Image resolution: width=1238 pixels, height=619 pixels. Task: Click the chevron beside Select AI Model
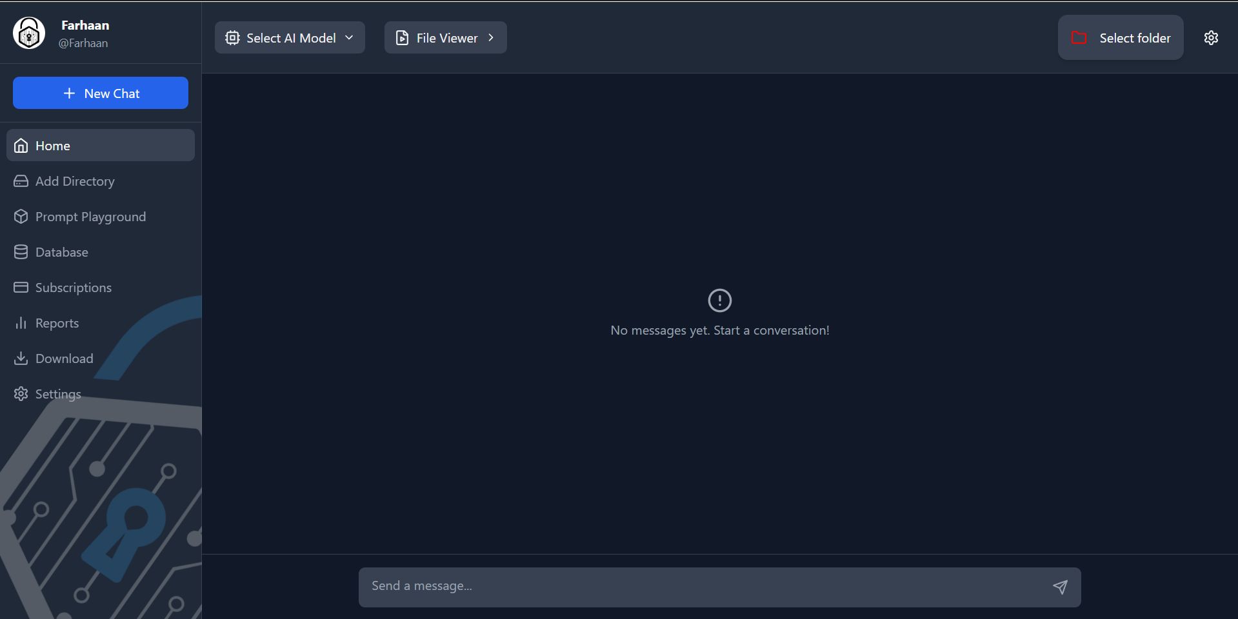349,37
